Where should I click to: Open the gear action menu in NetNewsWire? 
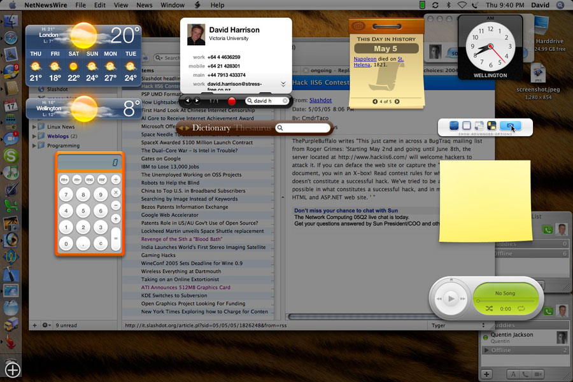(46, 325)
